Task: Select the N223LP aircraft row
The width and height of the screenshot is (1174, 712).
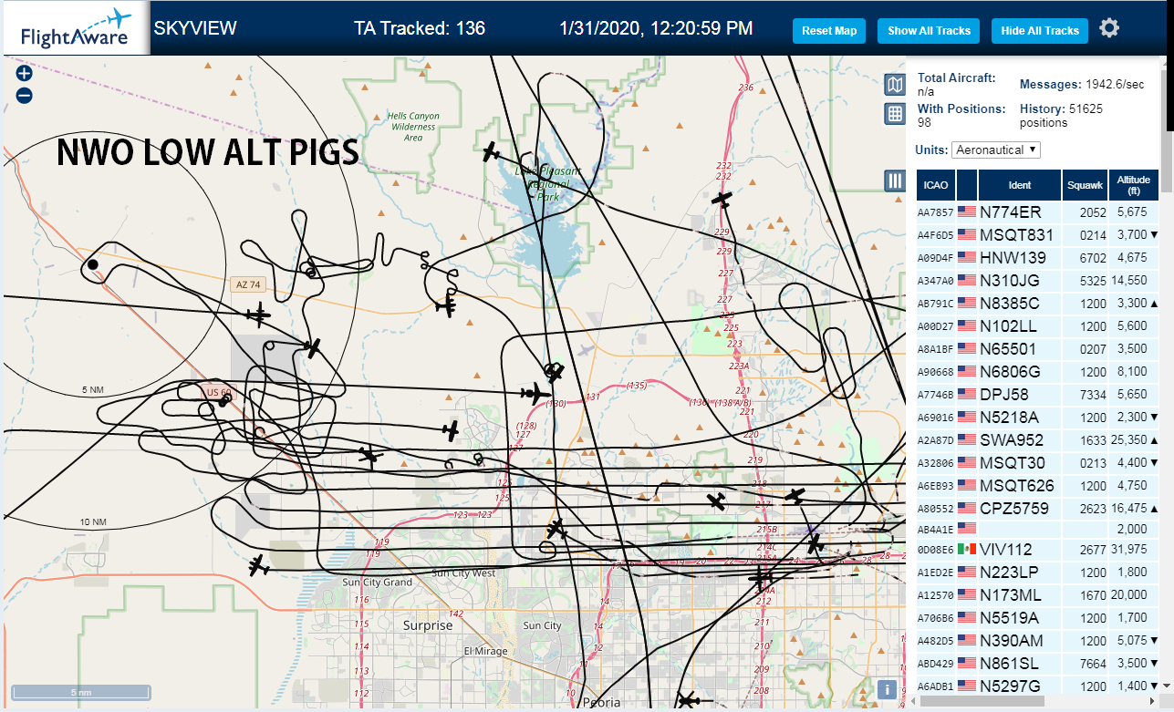Action: 1038,573
